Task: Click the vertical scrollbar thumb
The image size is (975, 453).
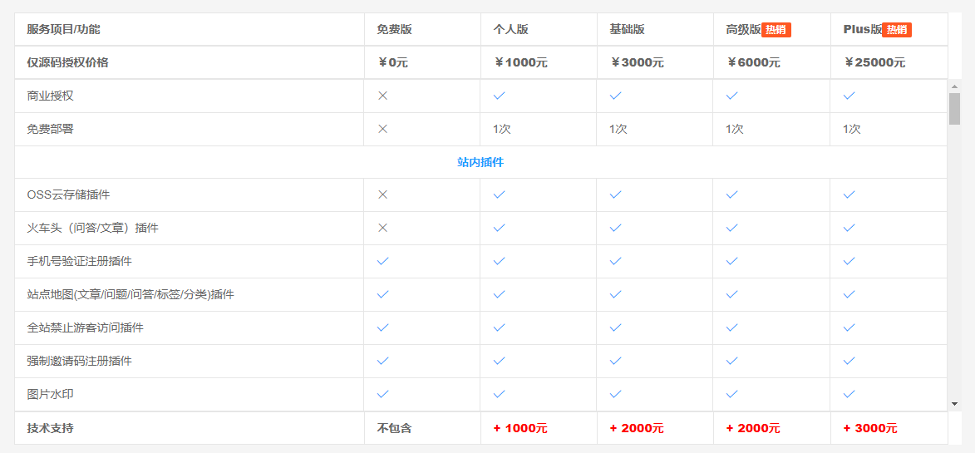Action: (x=954, y=109)
